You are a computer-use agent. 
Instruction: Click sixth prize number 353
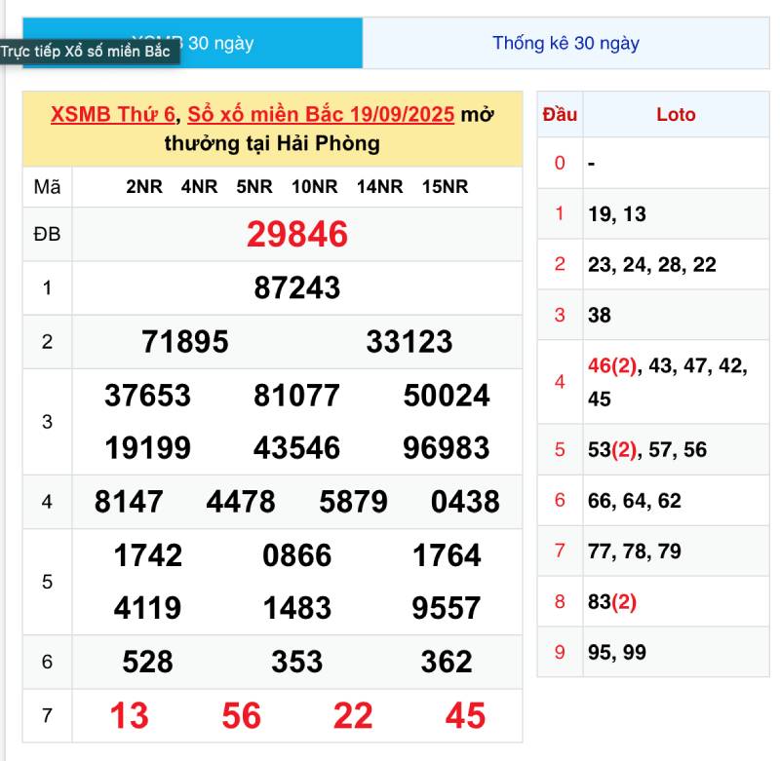pos(297,662)
